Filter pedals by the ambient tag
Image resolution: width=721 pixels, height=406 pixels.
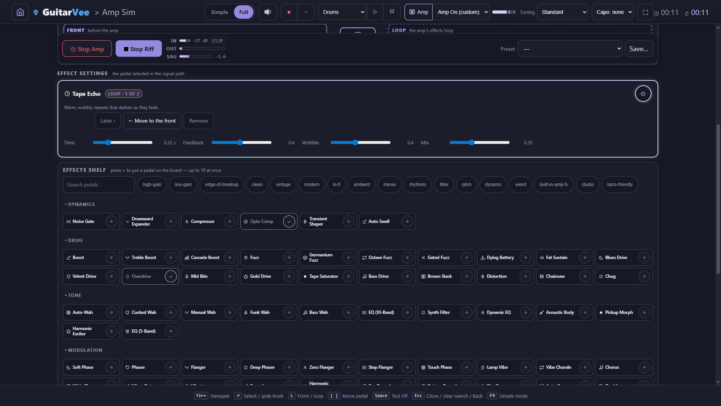click(x=362, y=185)
